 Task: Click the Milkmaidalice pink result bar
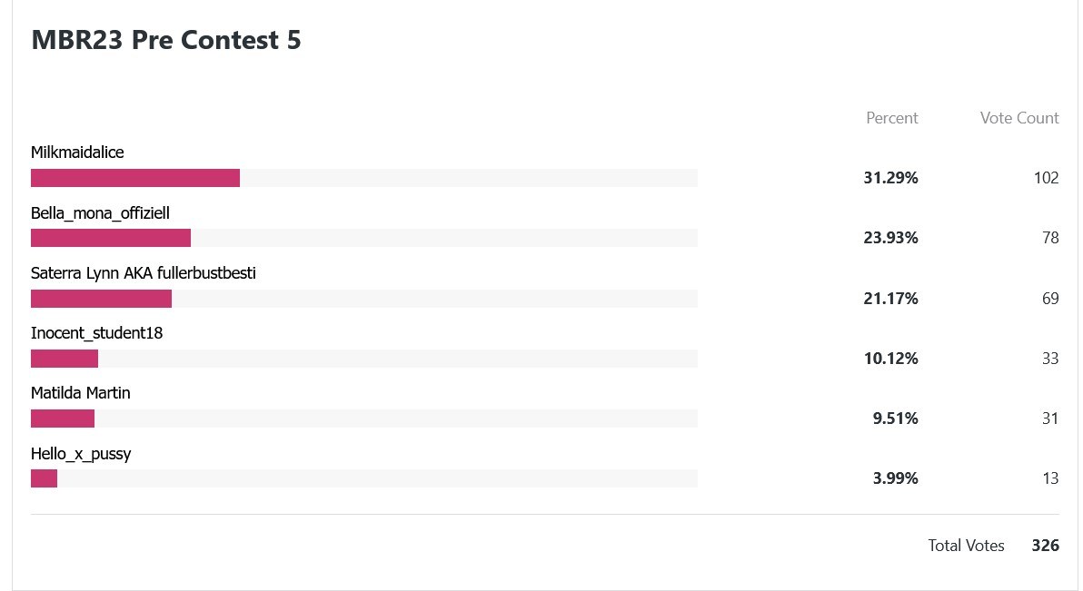click(135, 178)
